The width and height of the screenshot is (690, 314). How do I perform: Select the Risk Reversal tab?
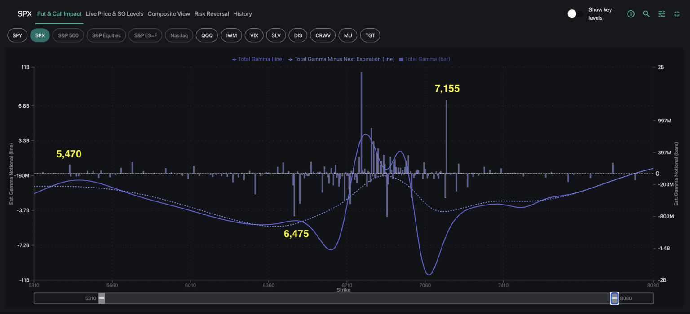(212, 14)
